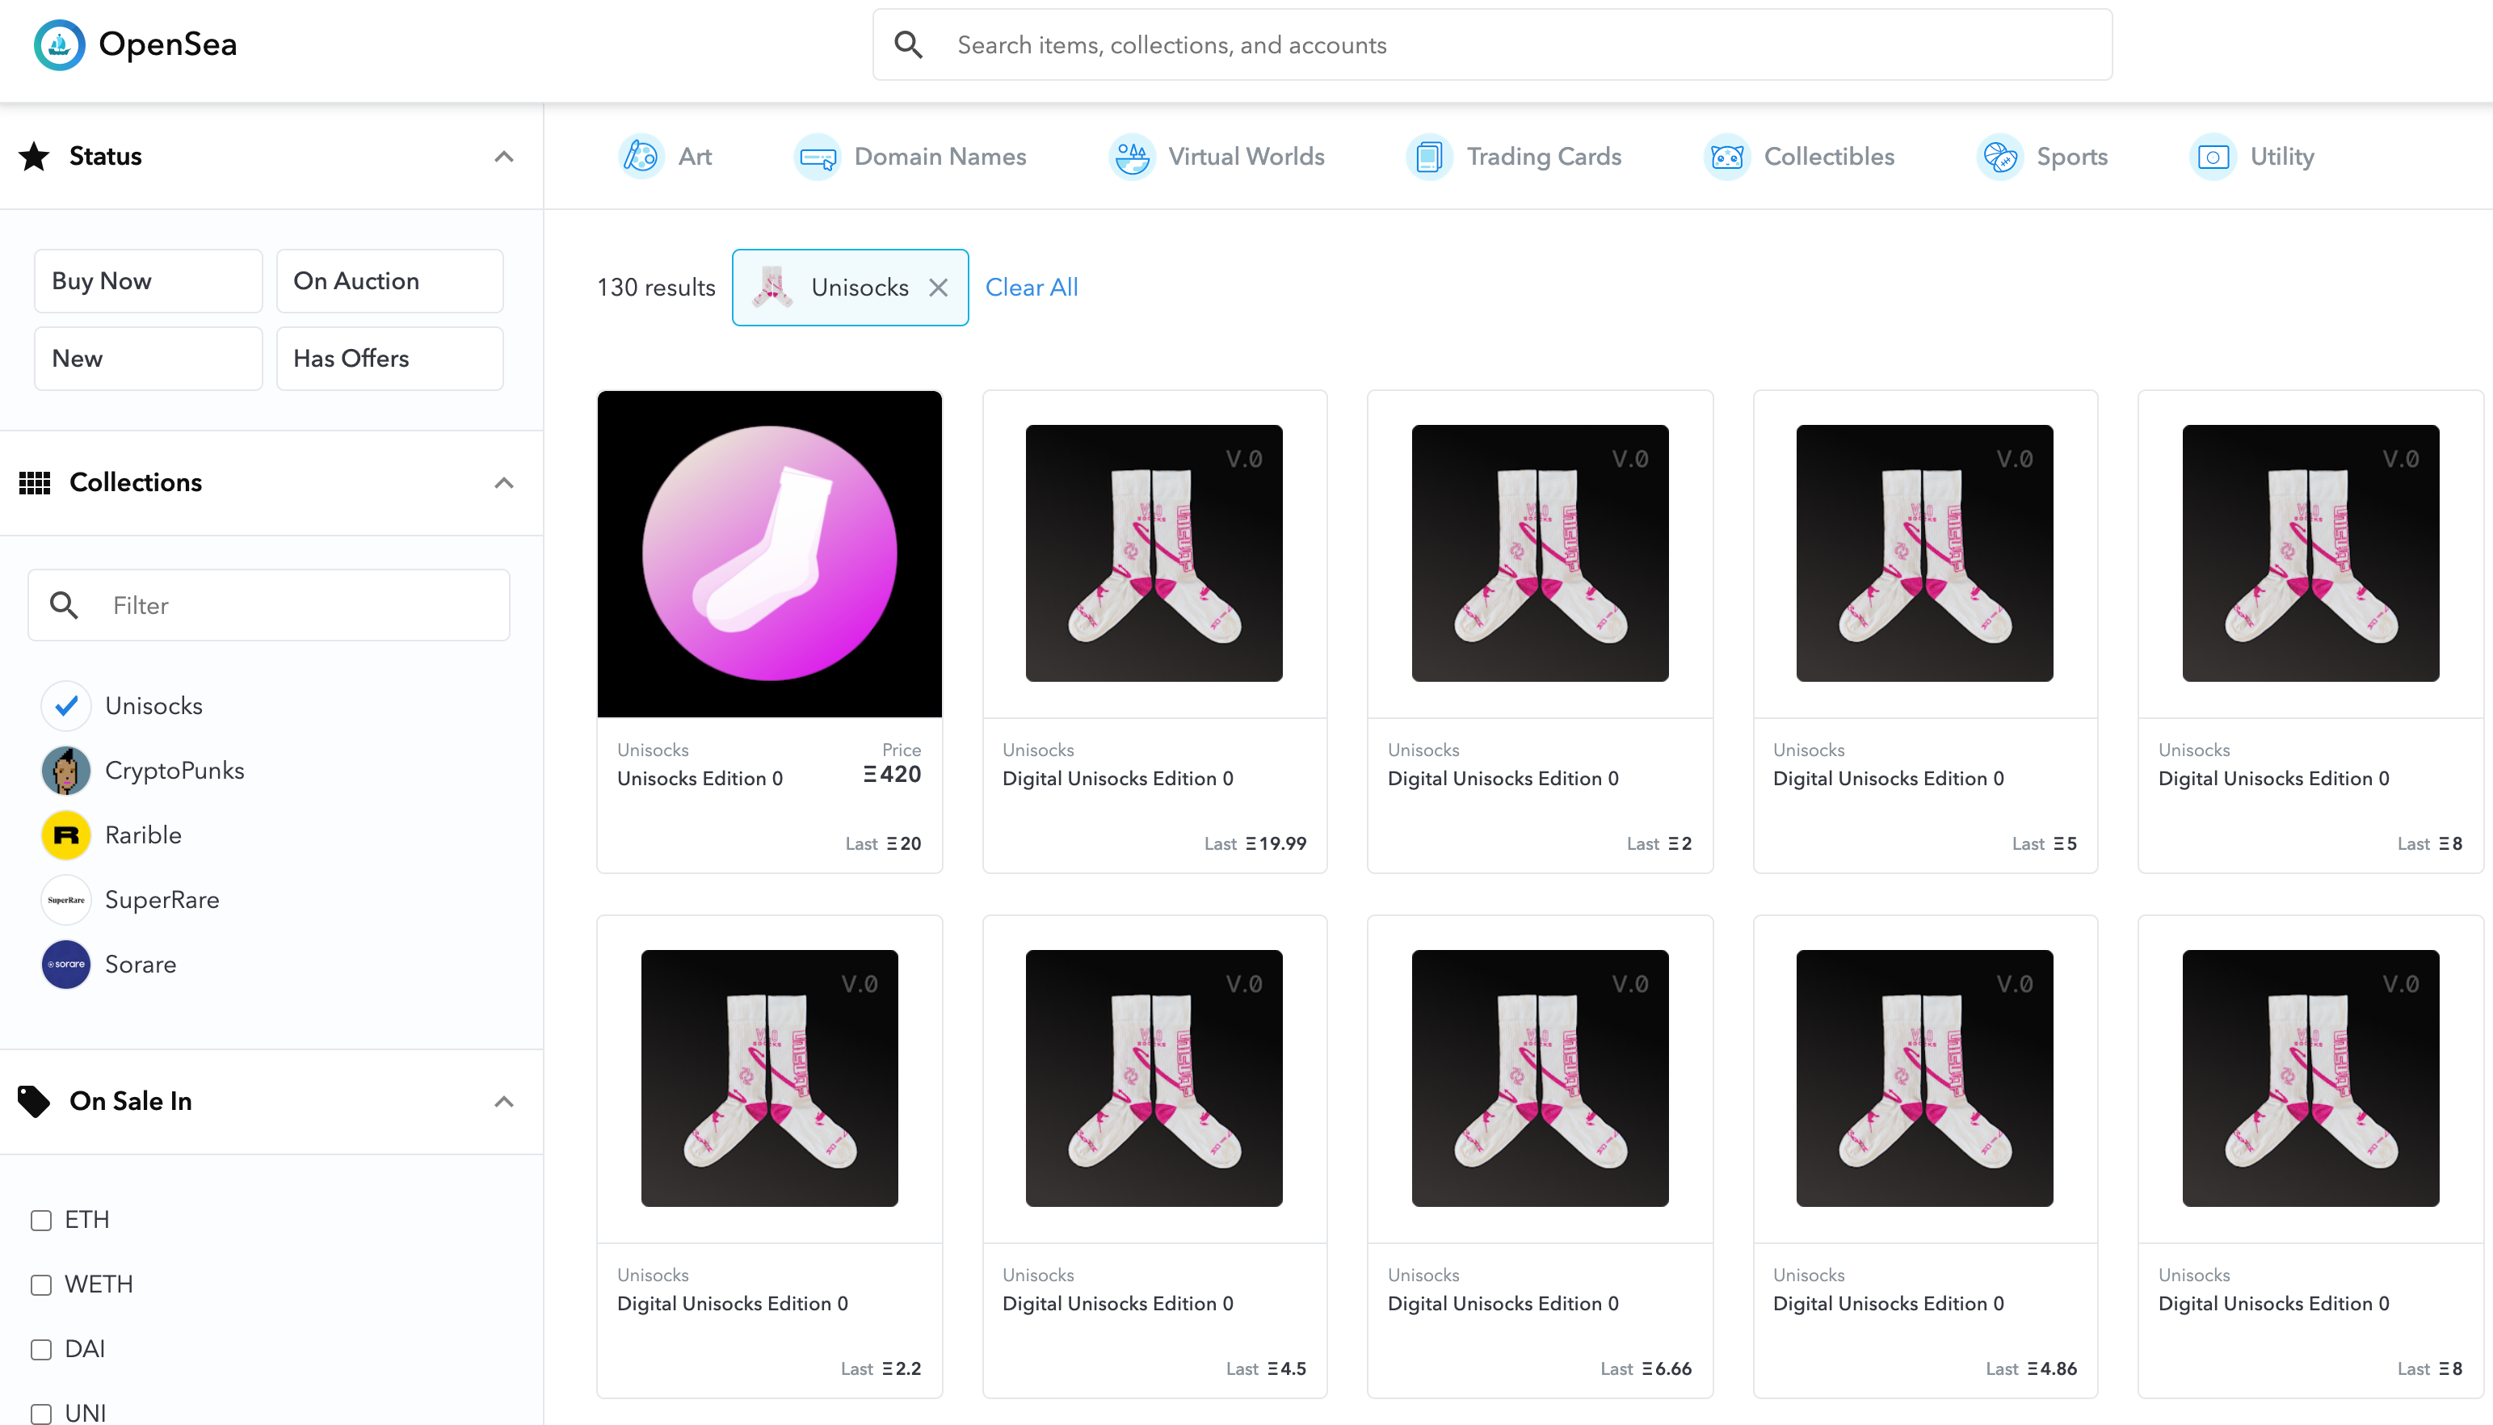This screenshot has height=1425, width=2493.
Task: Focus the collections Filter input field
Action: [x=293, y=606]
